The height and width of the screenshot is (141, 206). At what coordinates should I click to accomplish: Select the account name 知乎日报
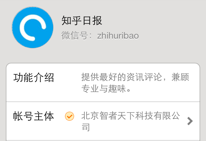(82, 21)
